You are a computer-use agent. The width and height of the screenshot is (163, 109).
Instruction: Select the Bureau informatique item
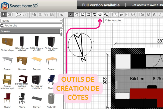coord(7,82)
